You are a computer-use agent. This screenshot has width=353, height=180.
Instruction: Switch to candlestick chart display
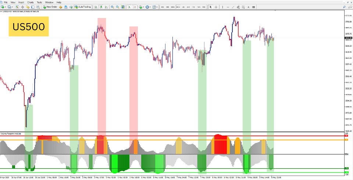coord(101,7)
